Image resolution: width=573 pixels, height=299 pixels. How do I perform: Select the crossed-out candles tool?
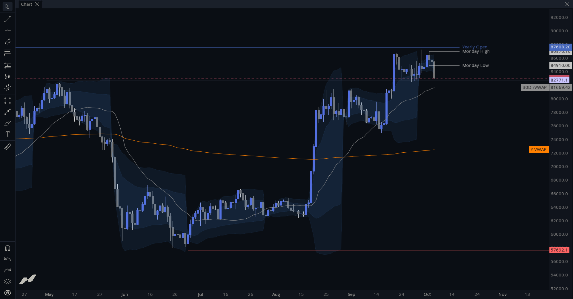pyautogui.click(x=7, y=88)
